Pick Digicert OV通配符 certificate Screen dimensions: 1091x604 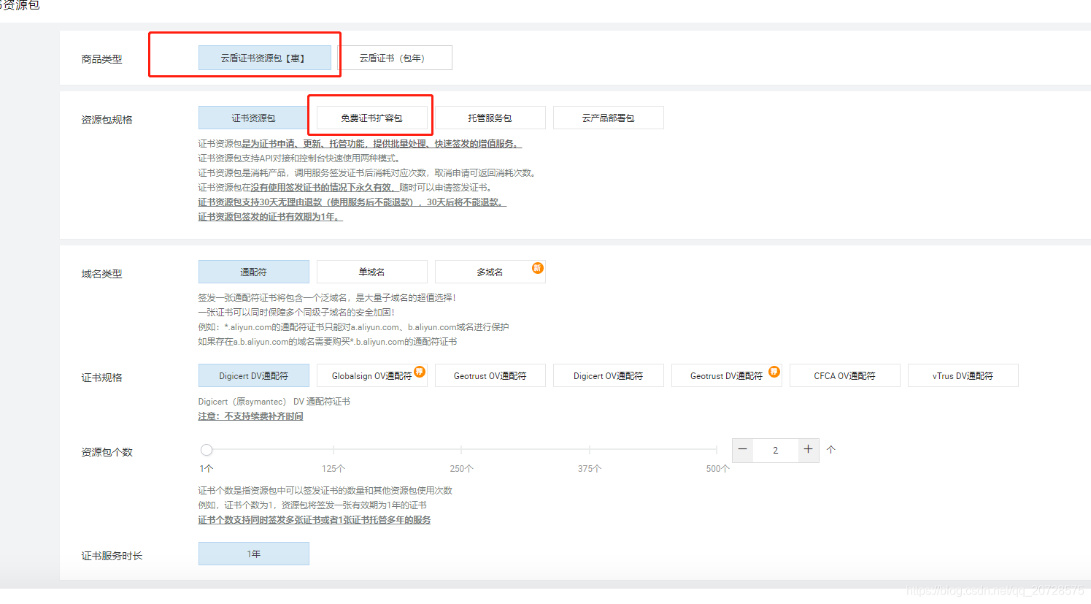608,375
